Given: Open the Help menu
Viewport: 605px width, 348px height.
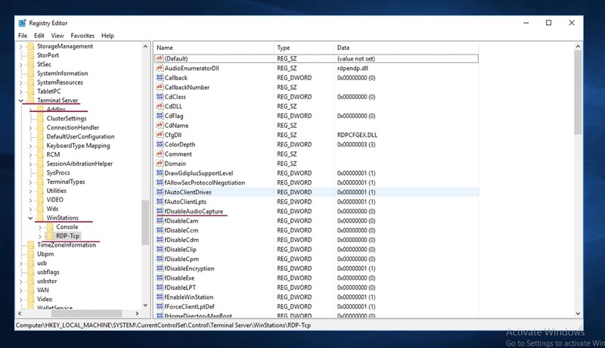Looking at the screenshot, I should 107,36.
